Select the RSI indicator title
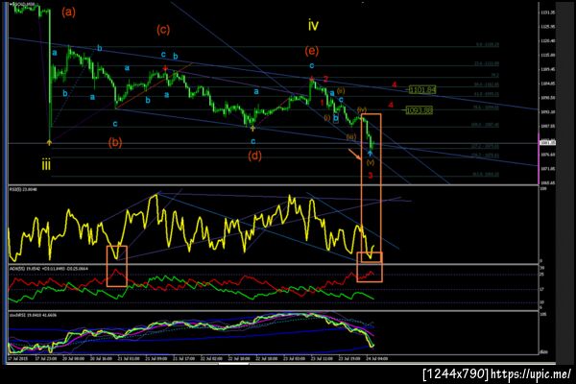This screenshot has height=384, width=576. 23,189
